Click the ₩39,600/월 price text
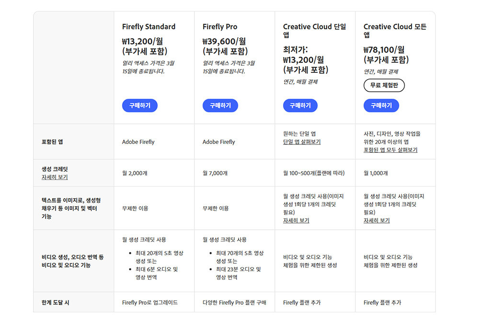479x320 pixels. (x=224, y=41)
